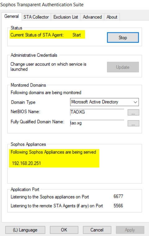Select the appliance entry 192.168.20.251
The width and height of the screenshot is (149, 236).
26,163
